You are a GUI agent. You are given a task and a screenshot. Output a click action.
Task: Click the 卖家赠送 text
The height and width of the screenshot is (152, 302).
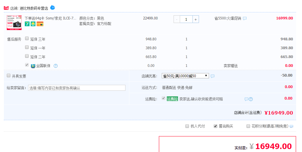[x=231, y=66]
